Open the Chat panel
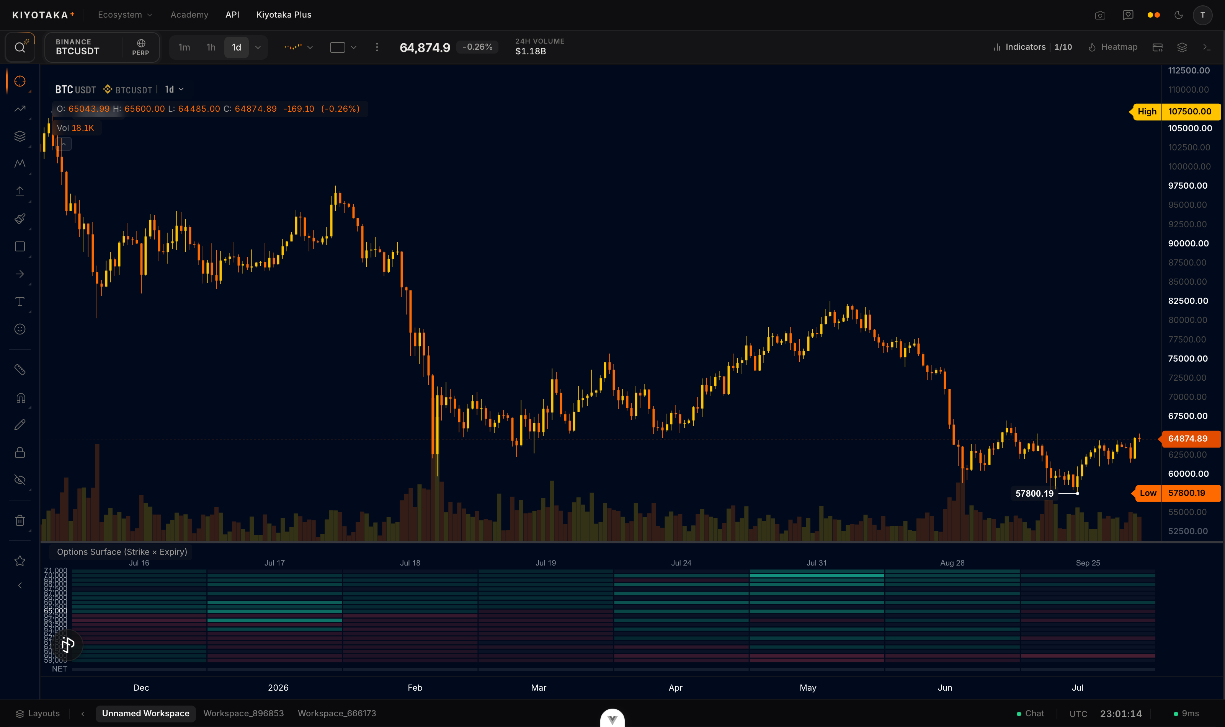 click(x=1030, y=714)
